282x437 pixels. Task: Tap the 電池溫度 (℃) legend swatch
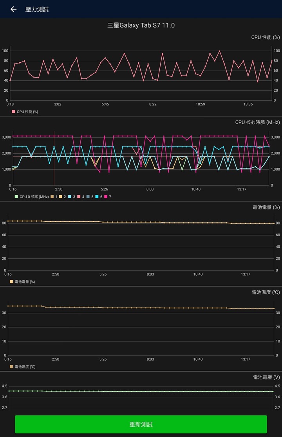click(x=11, y=366)
